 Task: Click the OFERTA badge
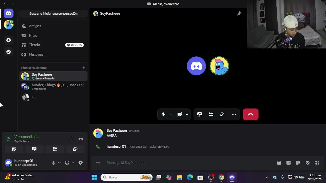point(74,45)
